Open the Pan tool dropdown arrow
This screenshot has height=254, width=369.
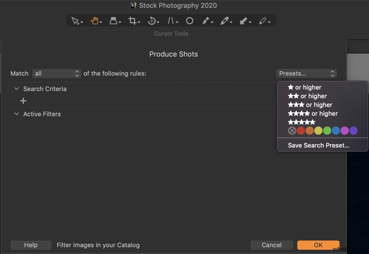[100, 22]
